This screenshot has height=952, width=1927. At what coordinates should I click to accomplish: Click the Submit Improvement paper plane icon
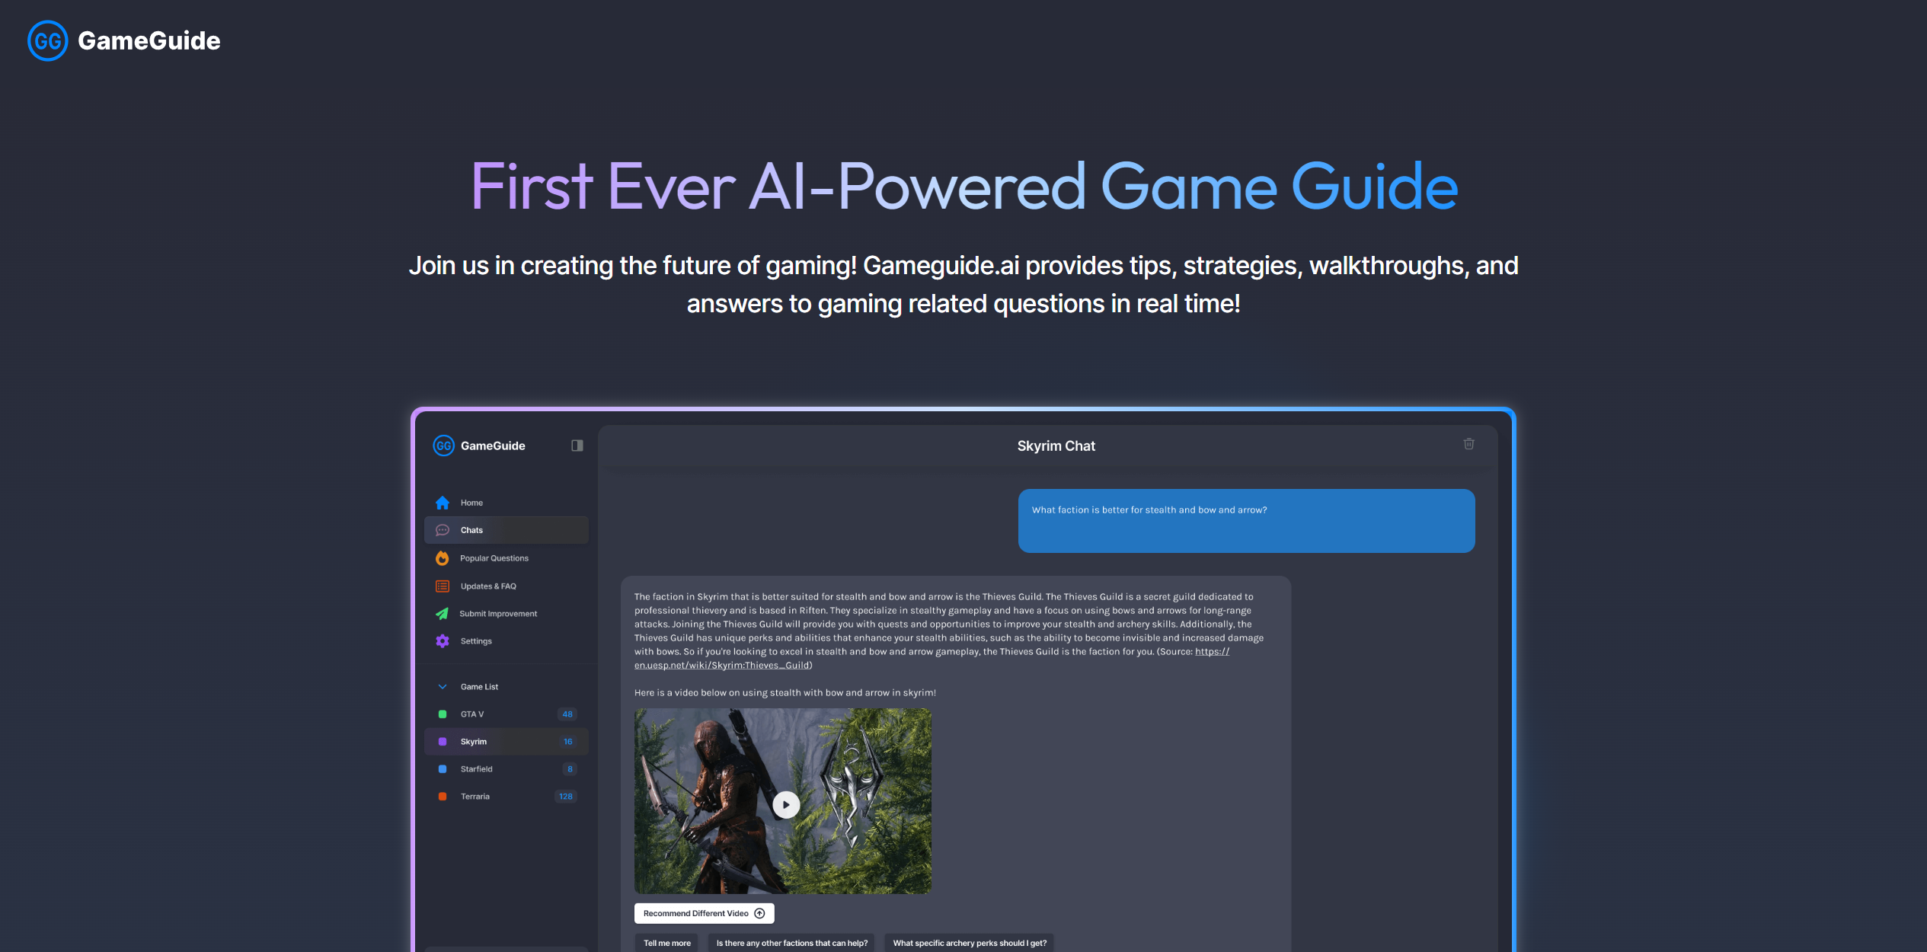pyautogui.click(x=443, y=613)
